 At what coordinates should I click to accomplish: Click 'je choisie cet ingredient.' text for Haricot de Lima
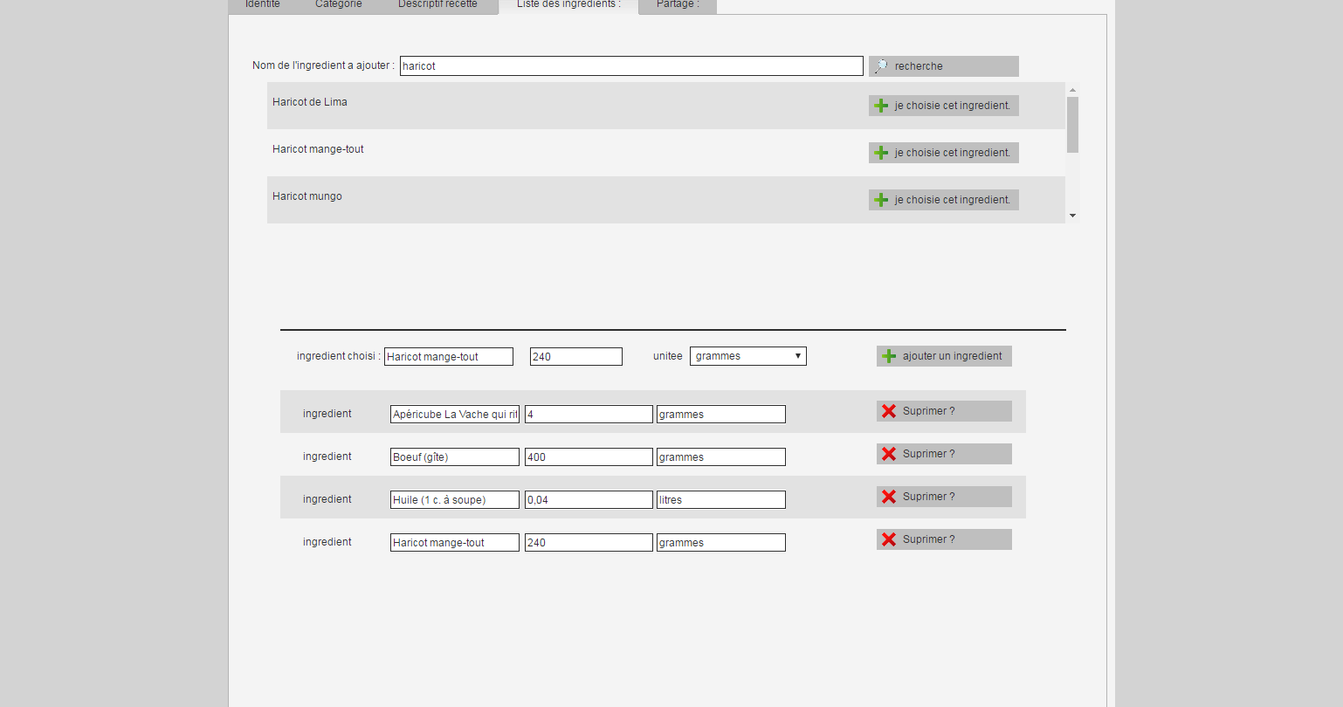pos(952,106)
